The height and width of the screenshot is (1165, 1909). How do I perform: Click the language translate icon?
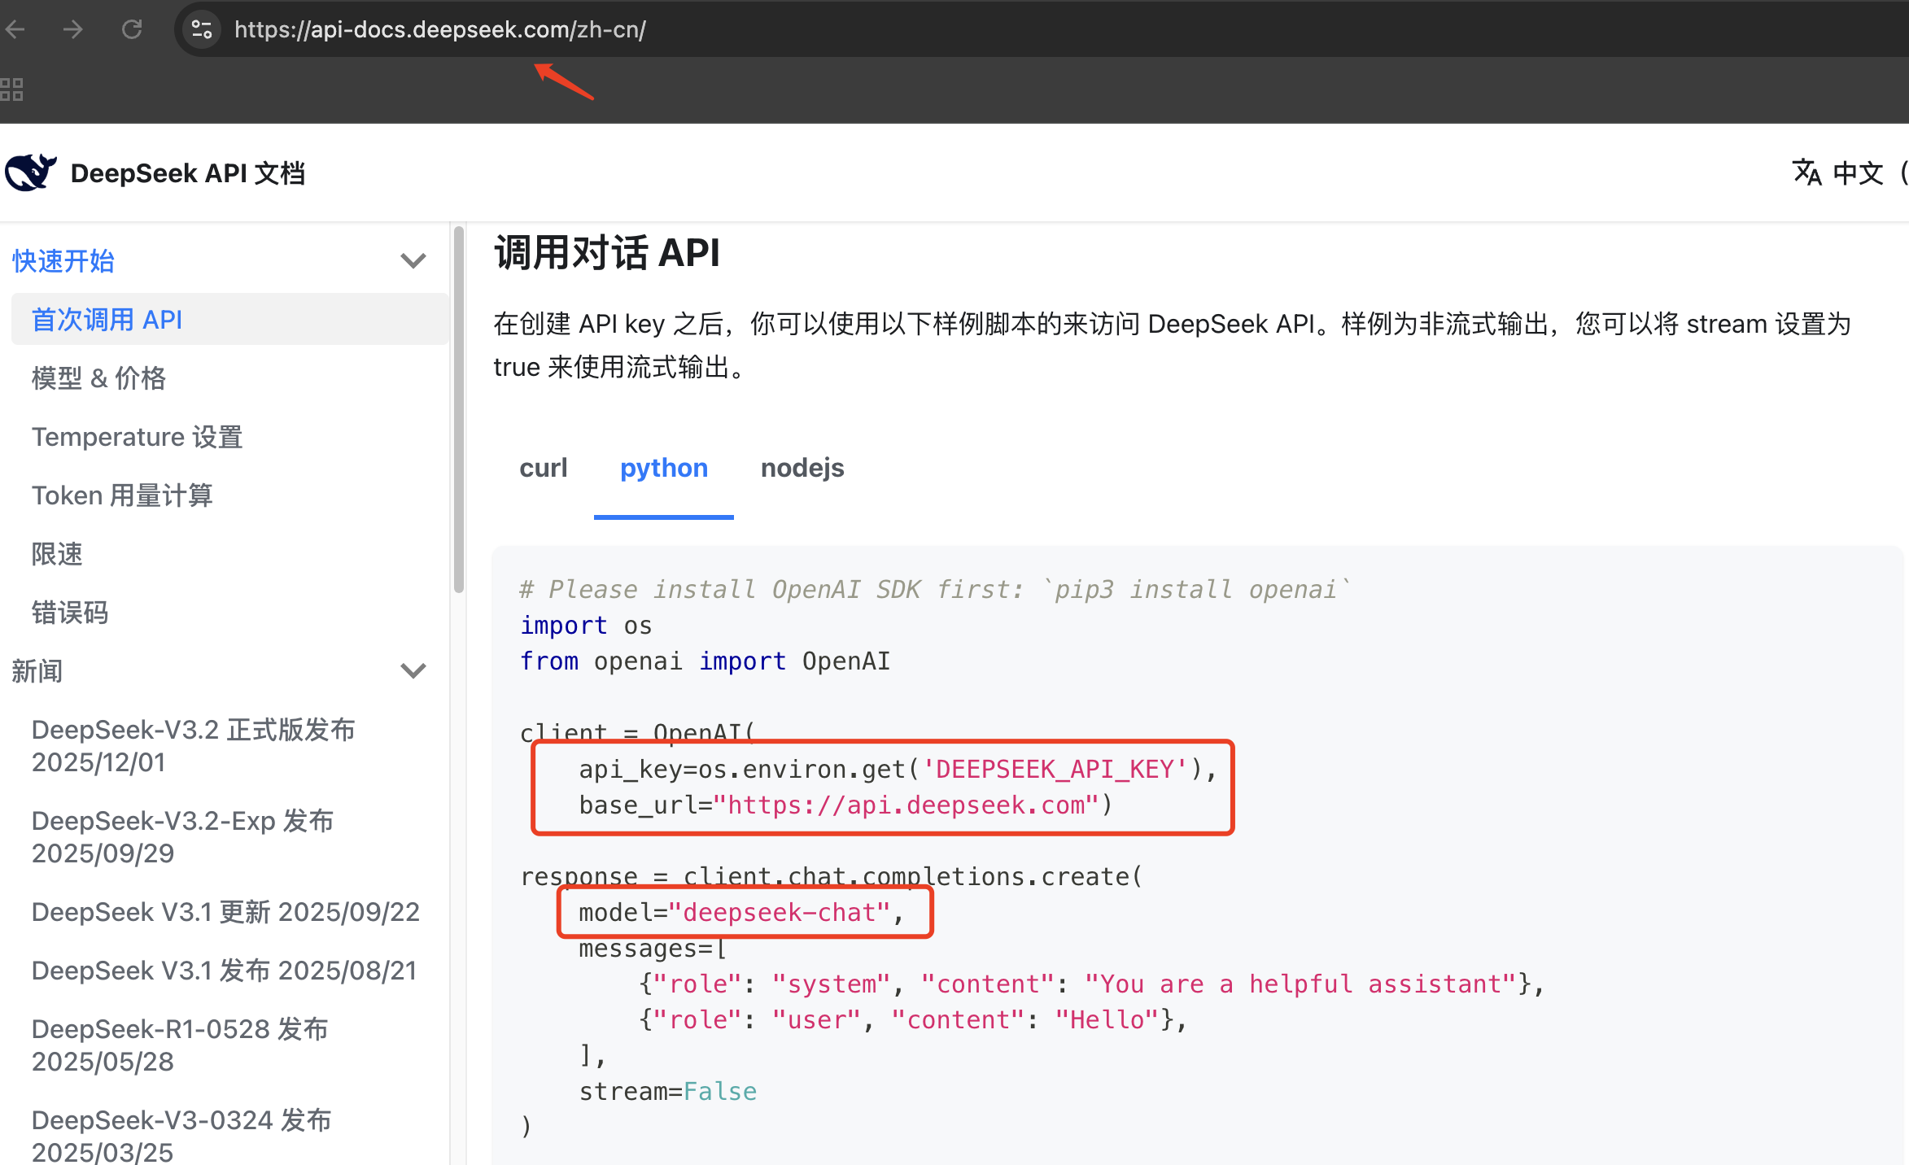1806,172
